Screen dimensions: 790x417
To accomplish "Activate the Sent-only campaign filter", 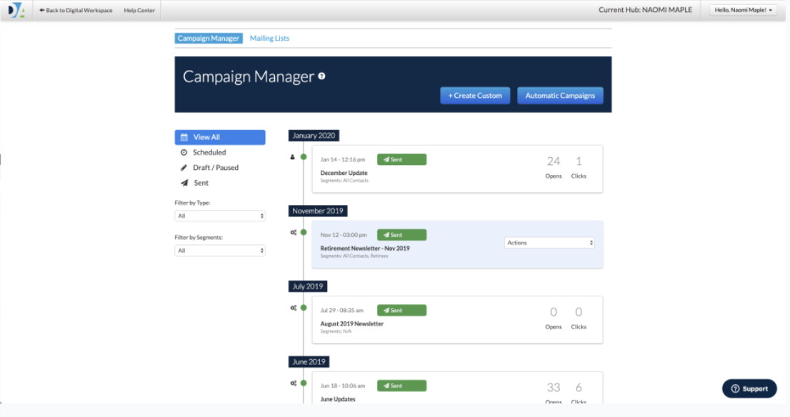I will [200, 182].
